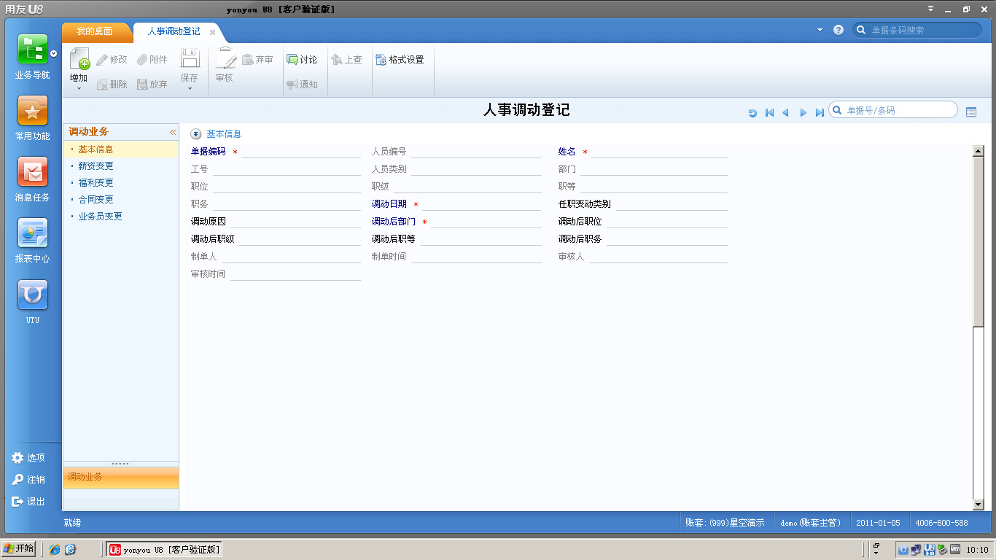
Task: Click the refresh record icon
Action: point(752,113)
